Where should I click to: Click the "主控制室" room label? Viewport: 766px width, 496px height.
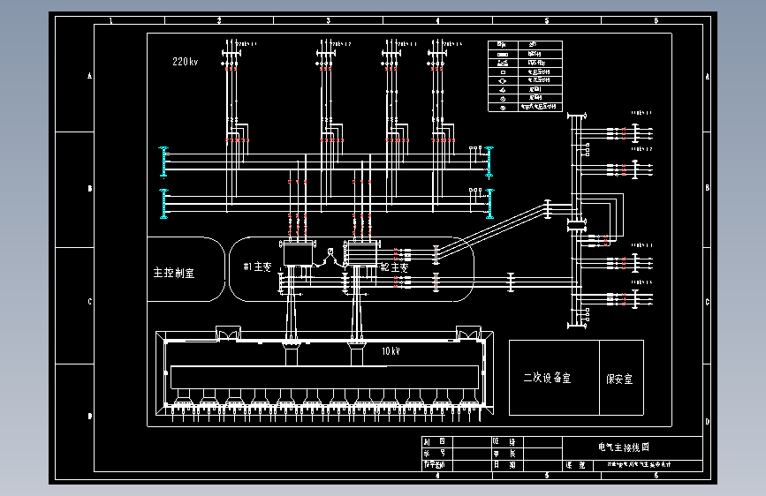174,273
